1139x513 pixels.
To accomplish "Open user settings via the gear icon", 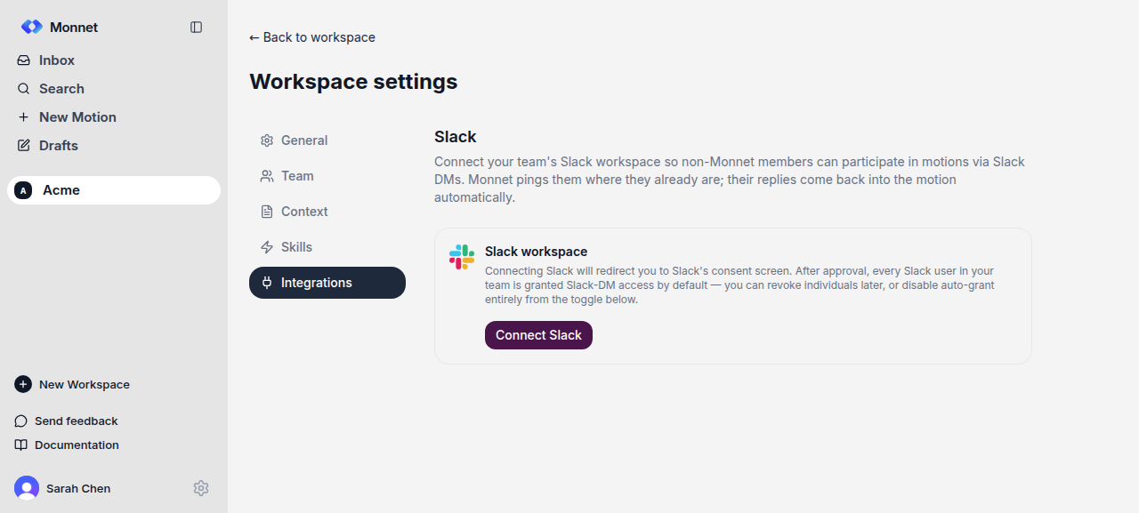I will coord(201,488).
